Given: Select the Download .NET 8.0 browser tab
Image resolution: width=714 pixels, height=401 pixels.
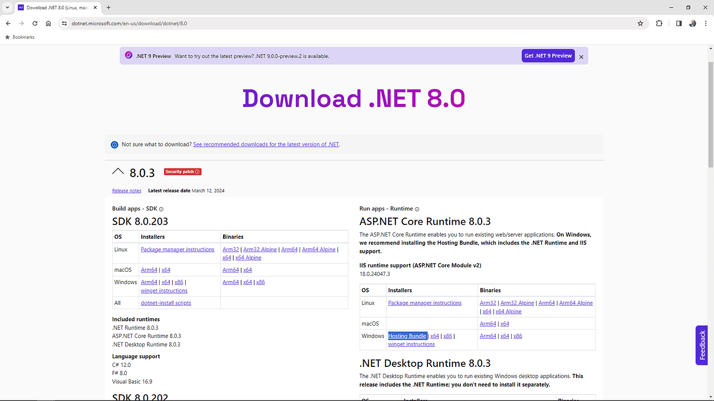Looking at the screenshot, I should pyautogui.click(x=52, y=7).
